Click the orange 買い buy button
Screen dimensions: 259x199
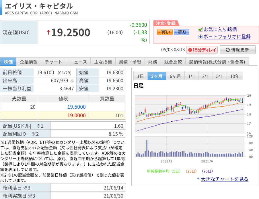165,32
